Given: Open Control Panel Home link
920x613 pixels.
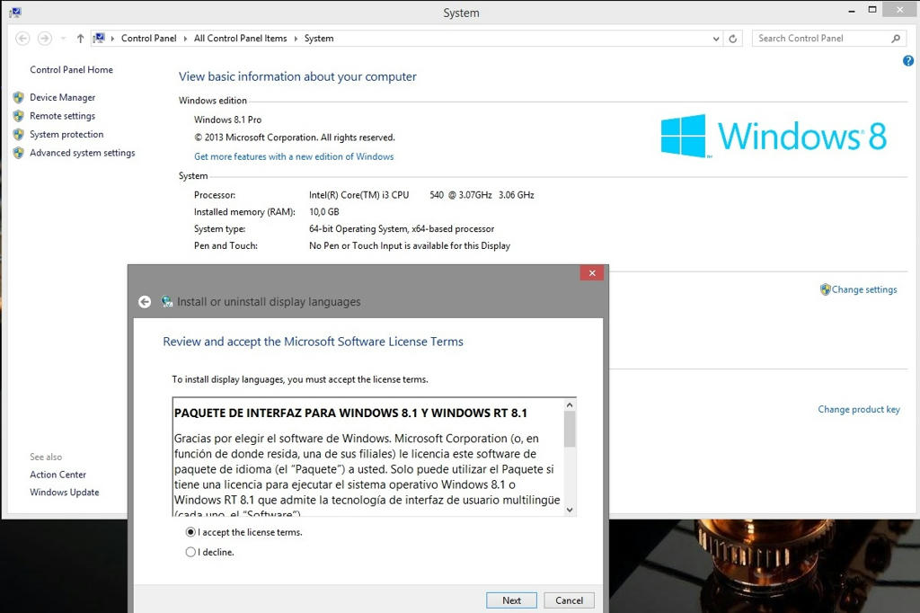Looking at the screenshot, I should (x=72, y=69).
